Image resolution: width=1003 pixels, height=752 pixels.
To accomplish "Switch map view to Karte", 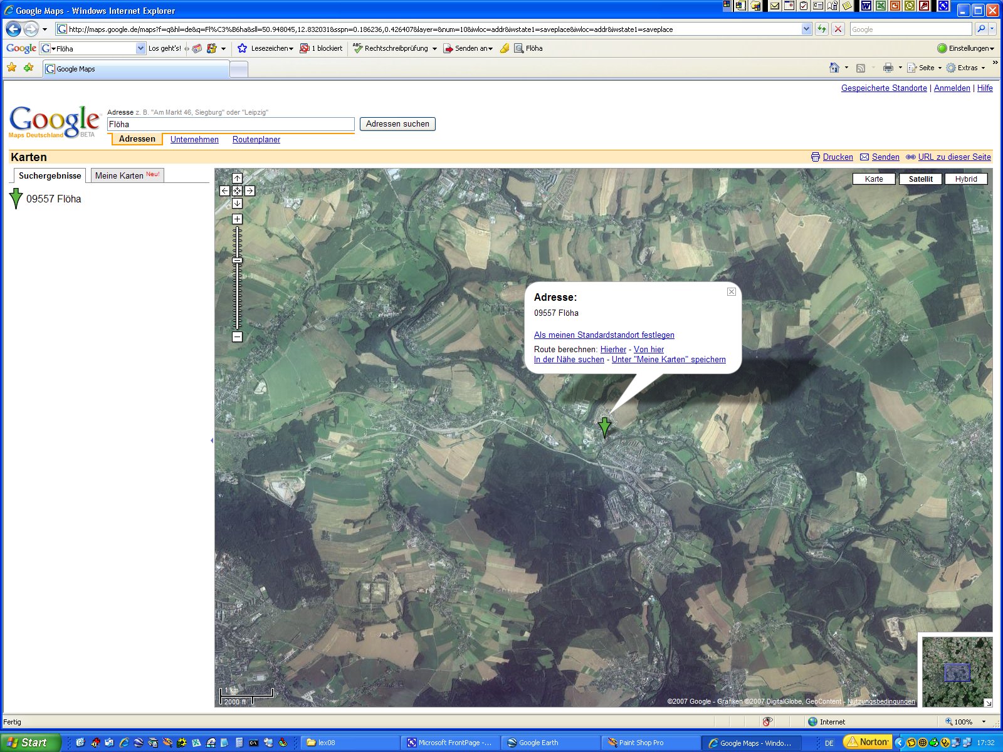I will (x=874, y=179).
